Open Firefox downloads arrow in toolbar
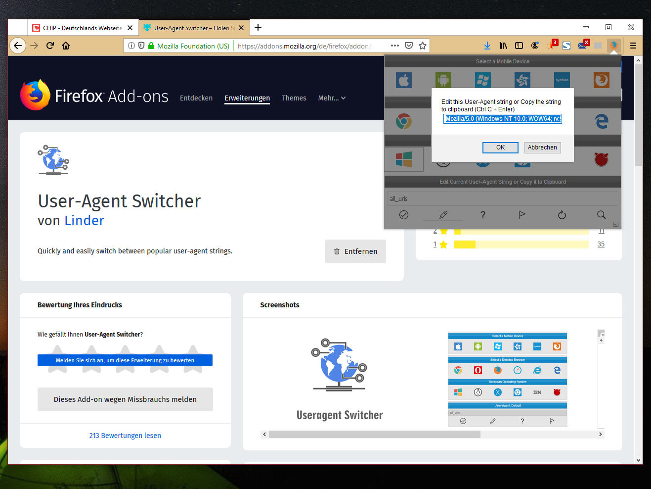 [x=487, y=46]
